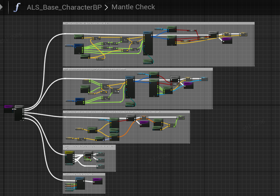Click the third comment box header bar
Screen dimensions: 280x196
126,112
